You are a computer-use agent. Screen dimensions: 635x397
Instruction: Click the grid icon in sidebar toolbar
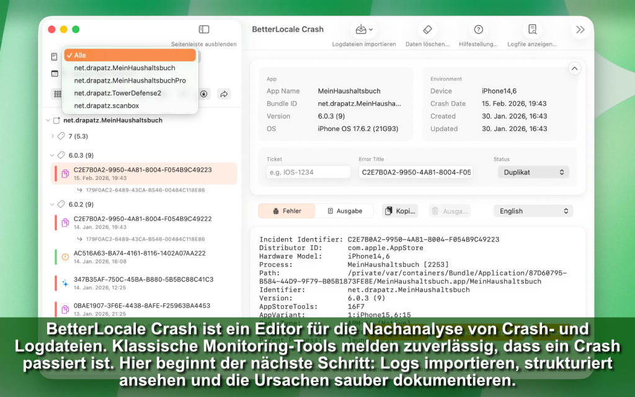[57, 94]
